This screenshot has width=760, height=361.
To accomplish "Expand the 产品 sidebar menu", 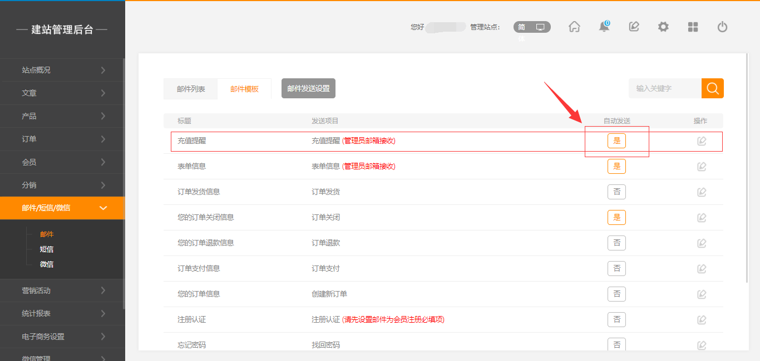I will (x=62, y=116).
